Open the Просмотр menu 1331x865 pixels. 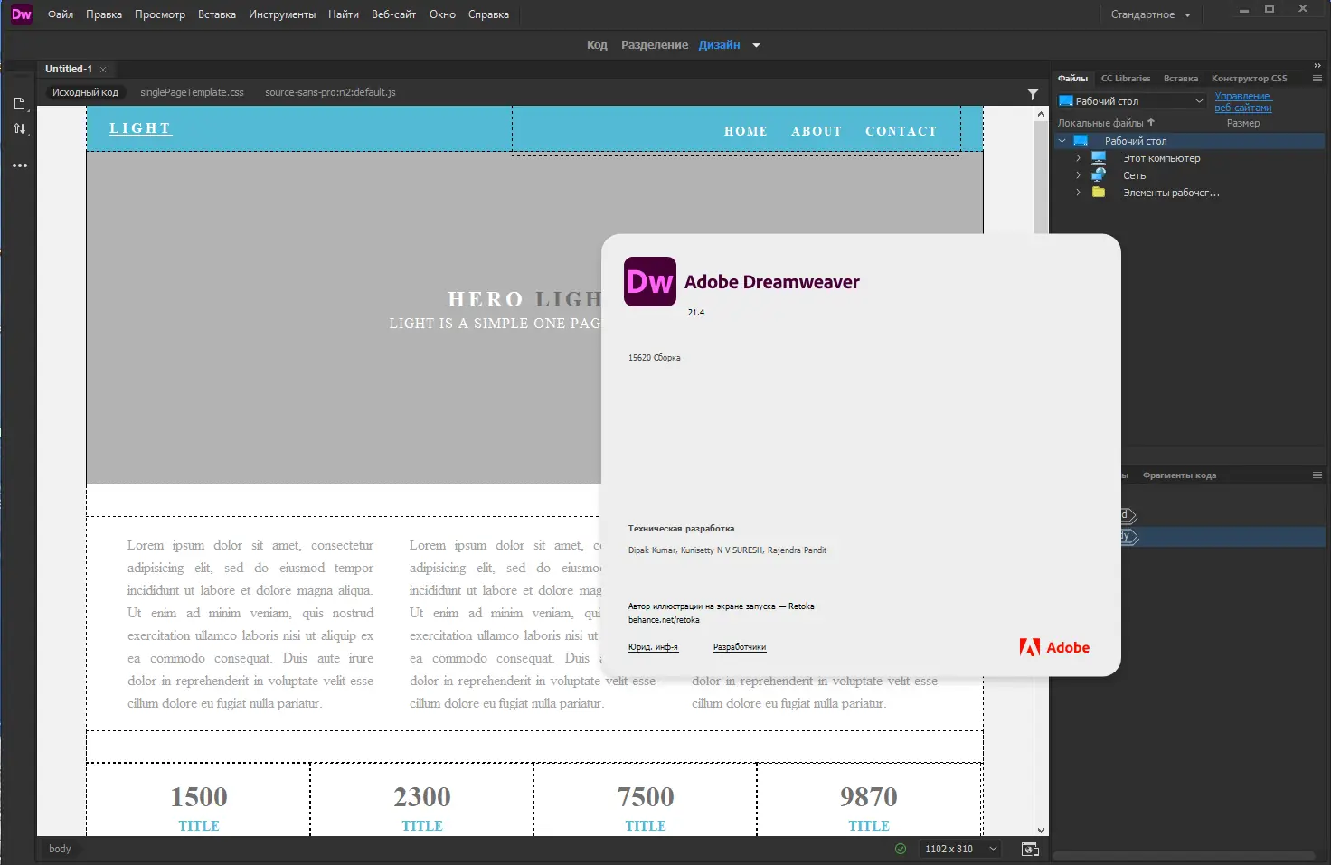pos(160,14)
